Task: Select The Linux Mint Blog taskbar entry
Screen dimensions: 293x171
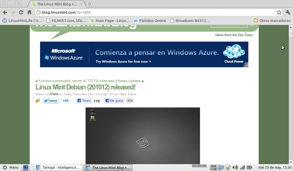Action: click(x=108, y=168)
